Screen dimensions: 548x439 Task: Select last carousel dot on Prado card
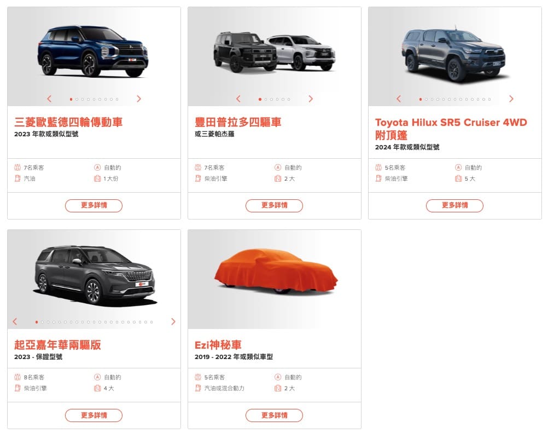click(289, 99)
